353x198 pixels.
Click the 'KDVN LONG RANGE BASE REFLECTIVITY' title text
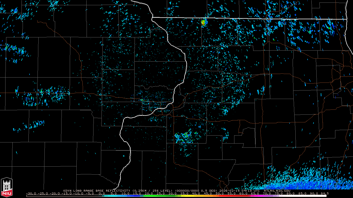(x=97, y=191)
